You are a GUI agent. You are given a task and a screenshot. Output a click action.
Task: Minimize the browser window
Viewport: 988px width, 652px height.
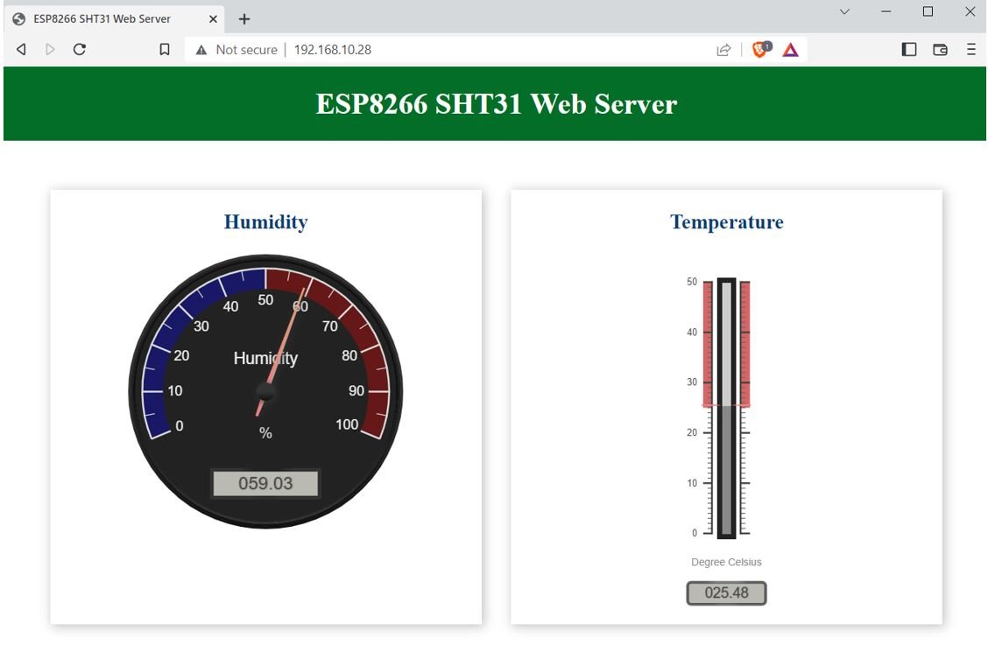point(886,11)
